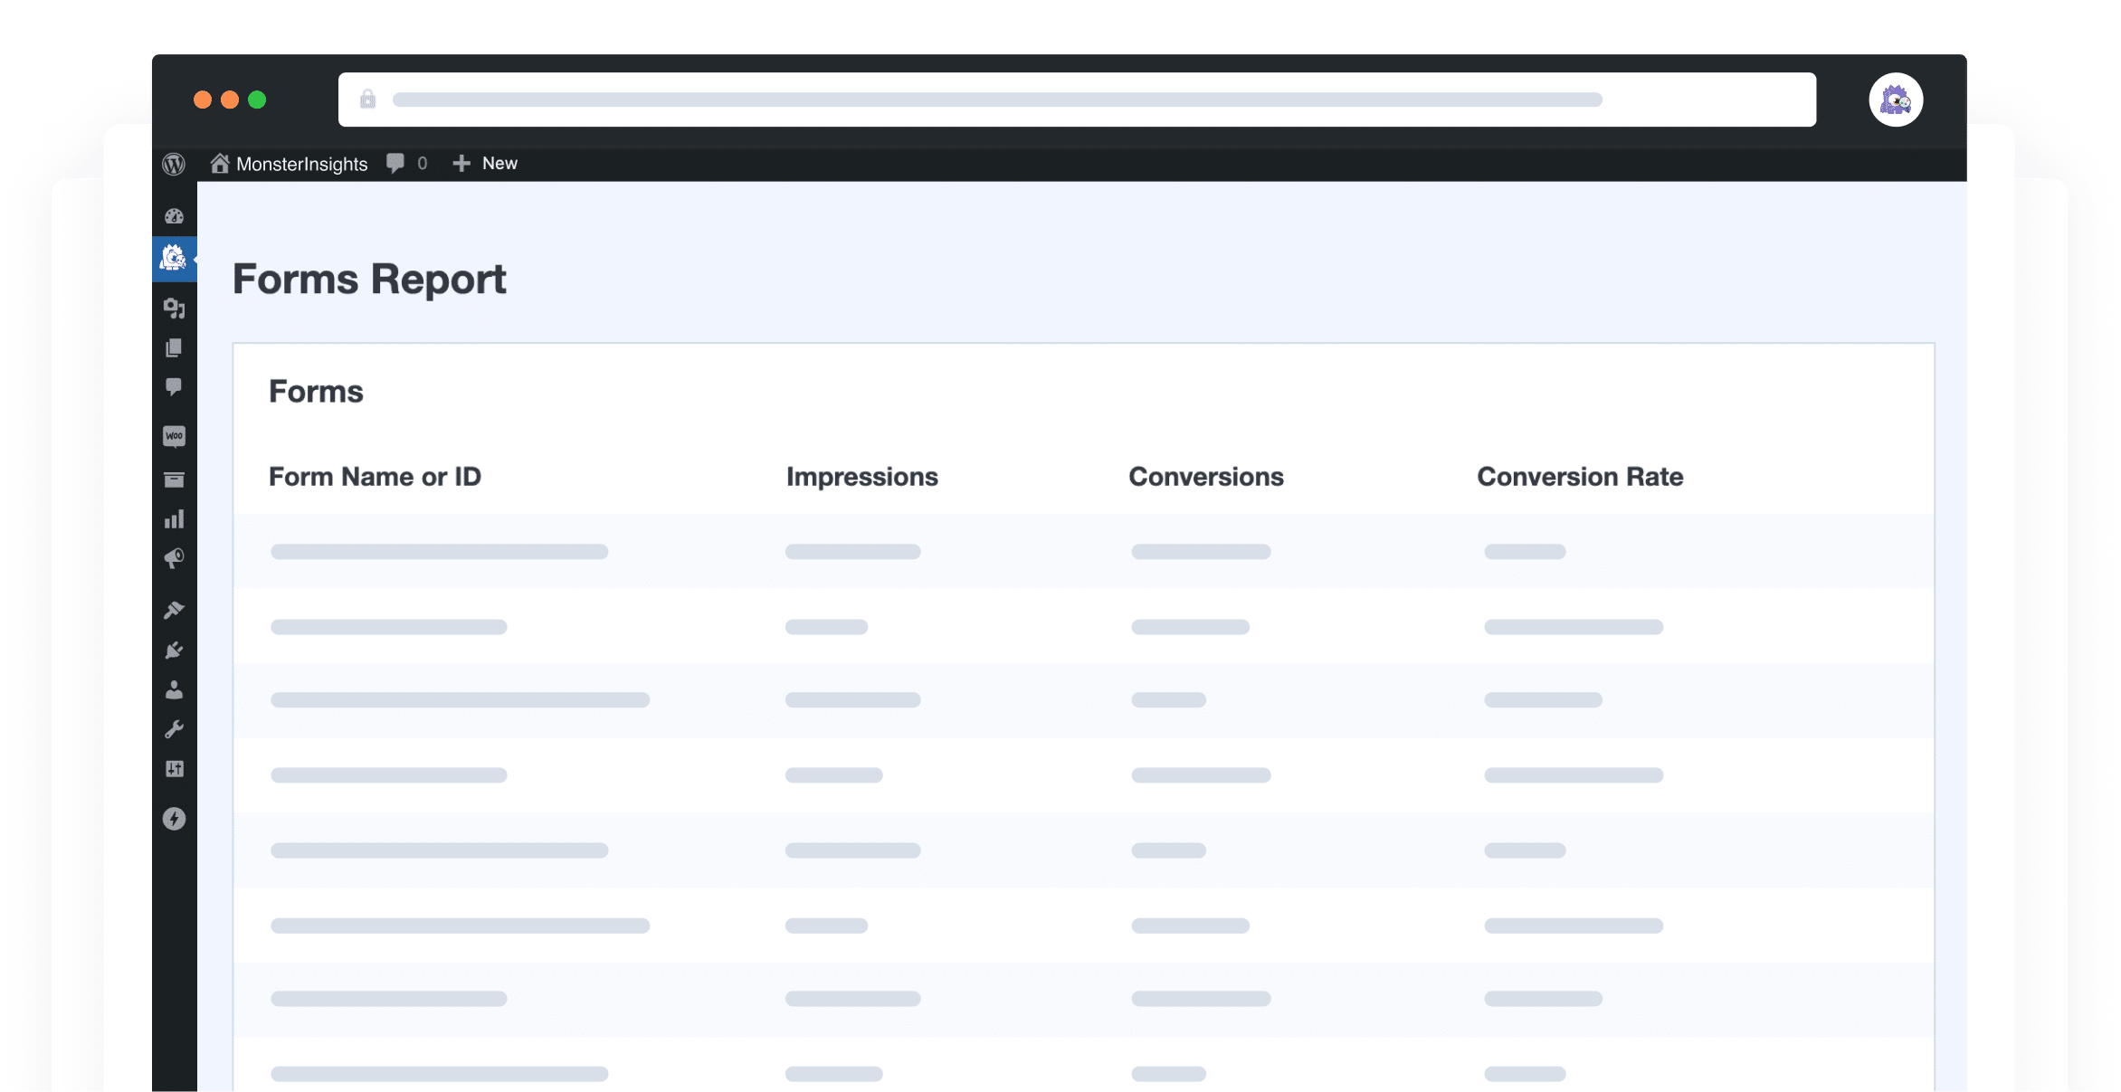Open the Media library sidebar icon
This screenshot has height=1092, width=2121.
point(174,309)
